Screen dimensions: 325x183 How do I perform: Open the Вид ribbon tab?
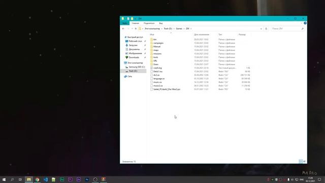click(x=161, y=23)
